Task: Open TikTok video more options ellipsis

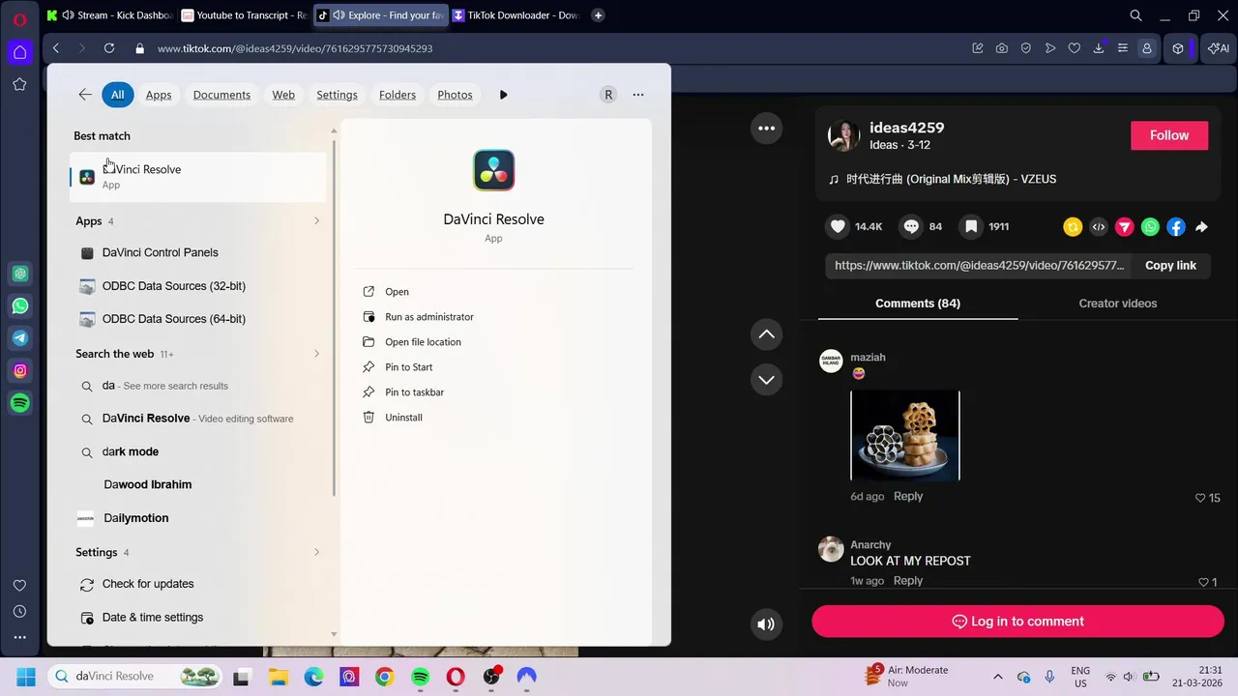Action: pos(766,128)
